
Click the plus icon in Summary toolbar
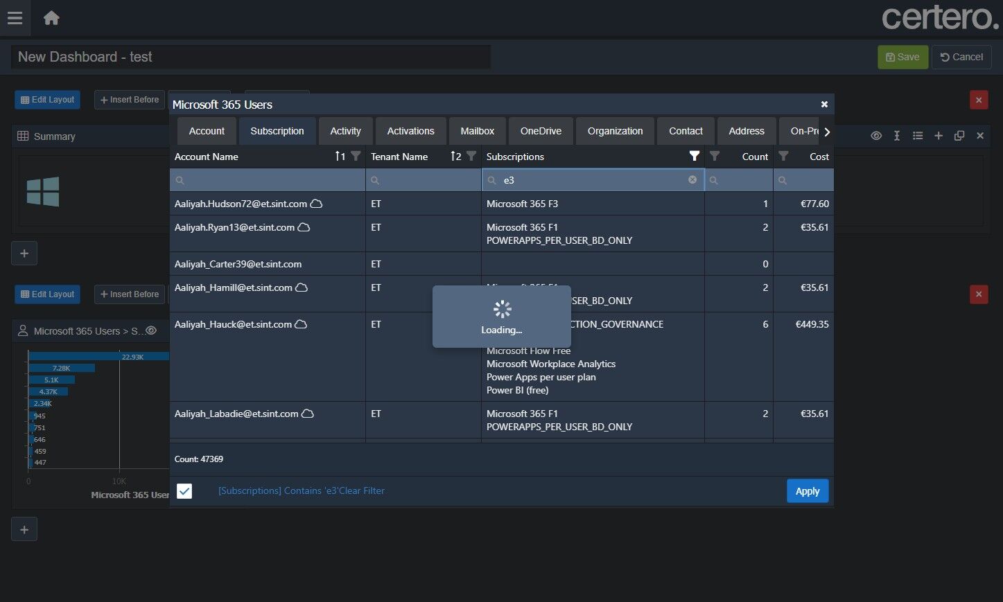pyautogui.click(x=939, y=136)
